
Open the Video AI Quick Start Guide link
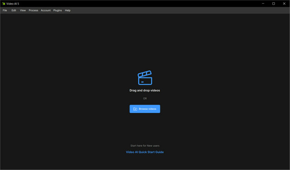point(145,152)
